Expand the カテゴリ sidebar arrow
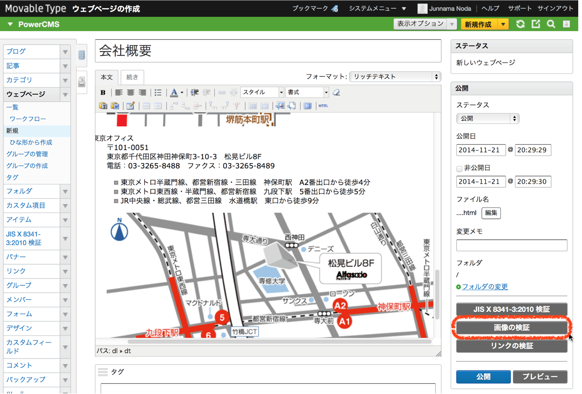This screenshot has height=394, width=582. point(65,80)
